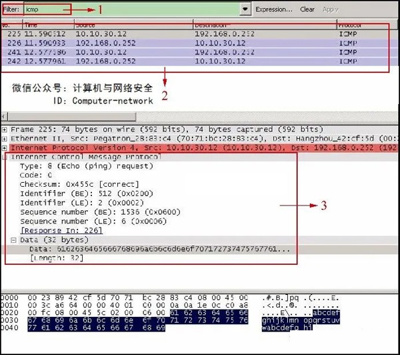Image resolution: width=400 pixels, height=355 pixels.
Task: Click the icmp display filter input field
Action: pyautogui.click(x=131, y=9)
